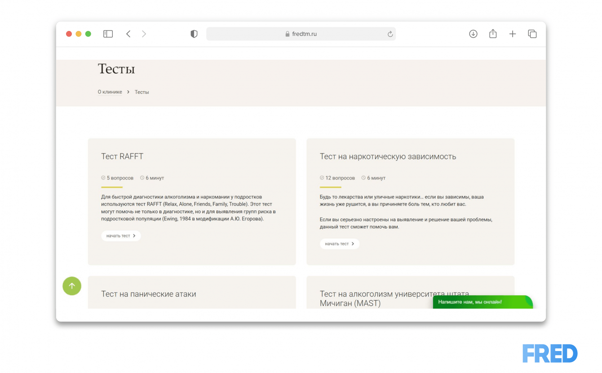Show the downloads list
The width and height of the screenshot is (602, 373).
click(473, 34)
